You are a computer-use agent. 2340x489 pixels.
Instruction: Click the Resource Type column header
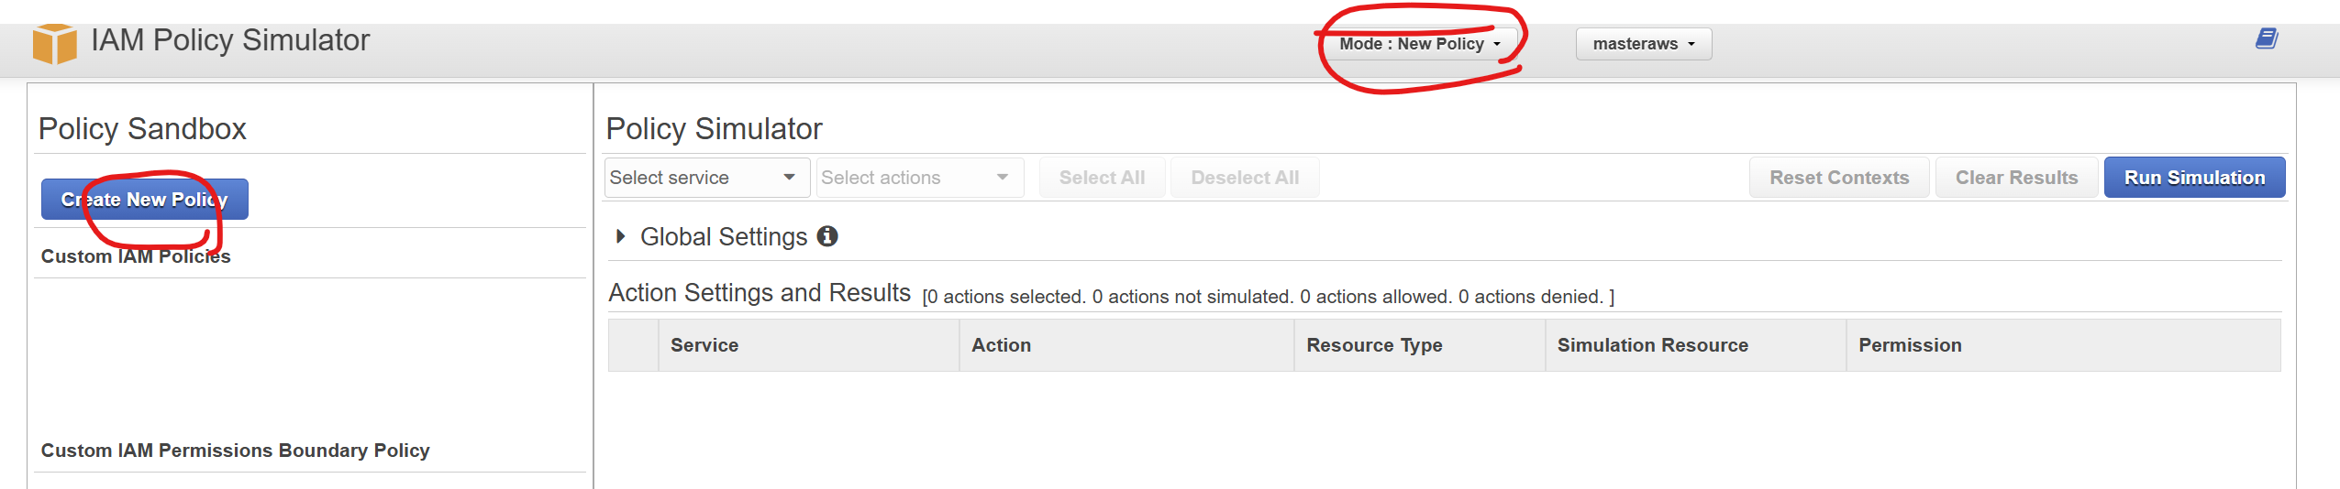1374,345
